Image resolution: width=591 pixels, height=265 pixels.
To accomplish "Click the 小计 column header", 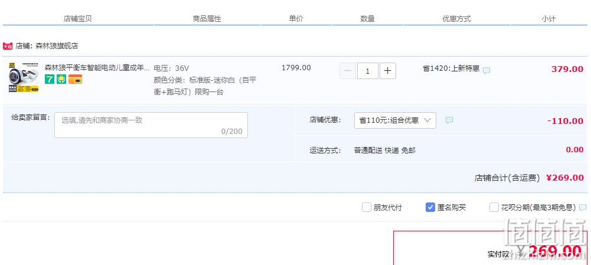I will point(549,18).
